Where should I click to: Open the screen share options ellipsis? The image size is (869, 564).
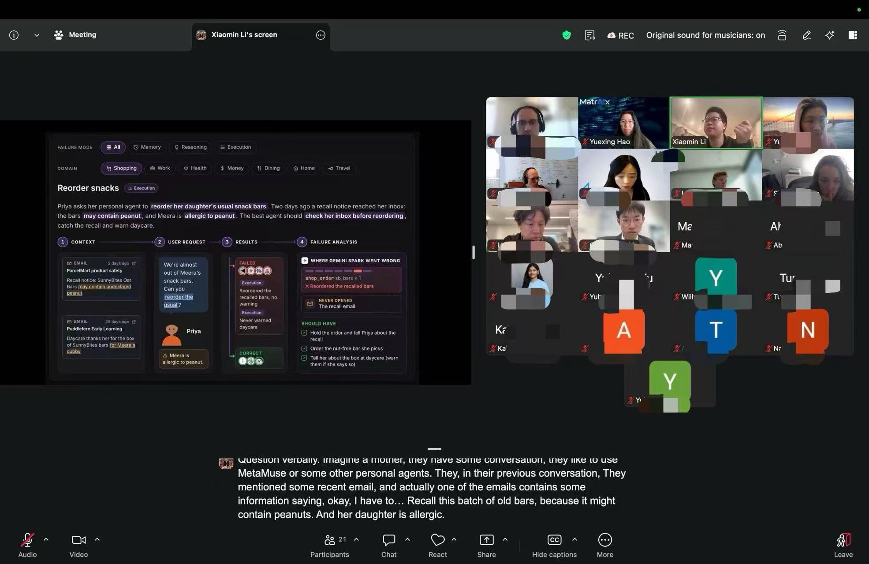click(321, 35)
